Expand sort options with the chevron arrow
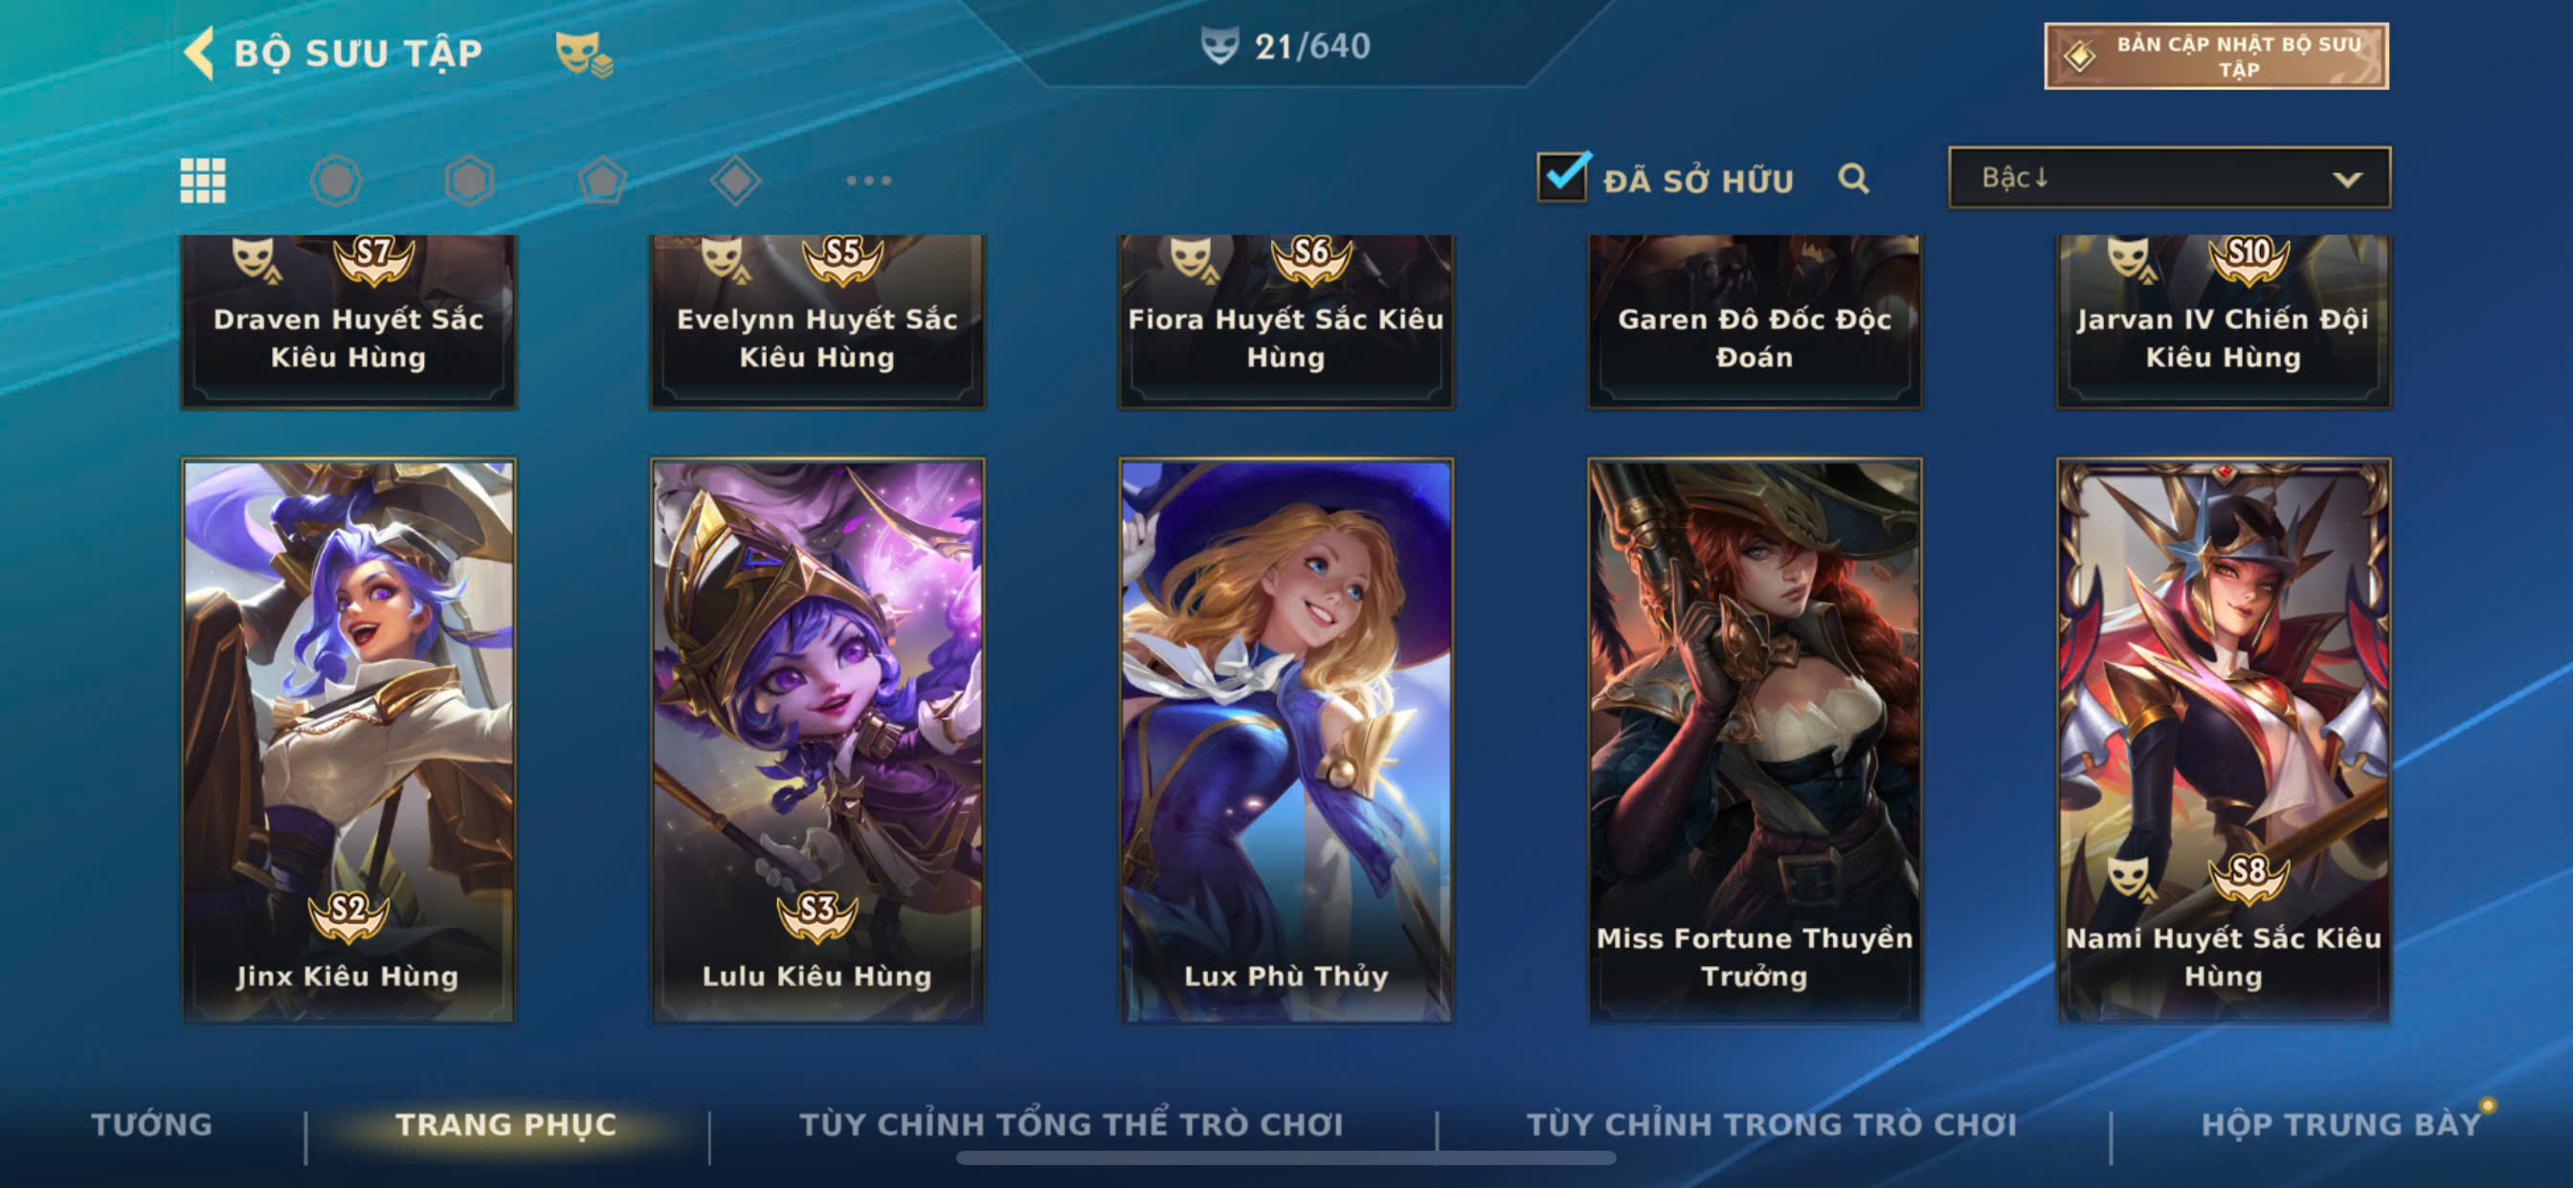Screen dimensions: 2573x1188 click(x=2347, y=180)
